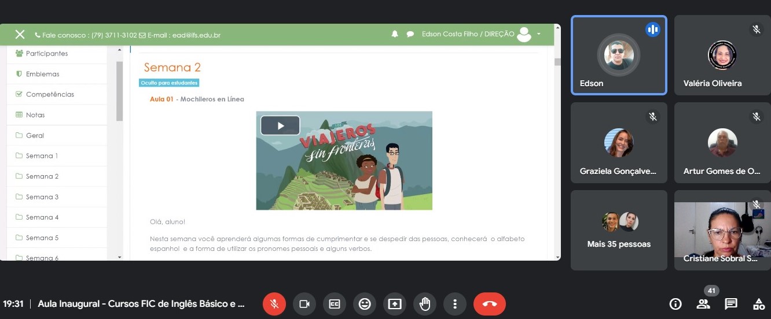The height and width of the screenshot is (319, 771).
Task: Unmute the microphone in meeting toolbar
Action: 274,304
